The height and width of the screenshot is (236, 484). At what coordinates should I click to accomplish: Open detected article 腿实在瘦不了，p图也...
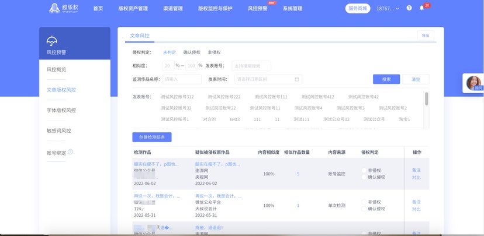tap(156, 164)
